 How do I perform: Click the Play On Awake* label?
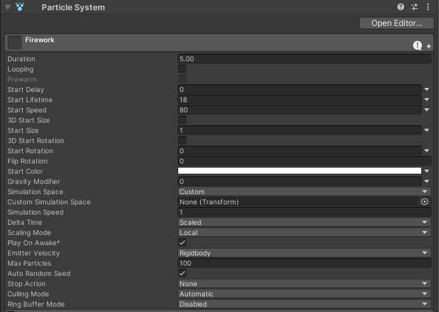33,243
